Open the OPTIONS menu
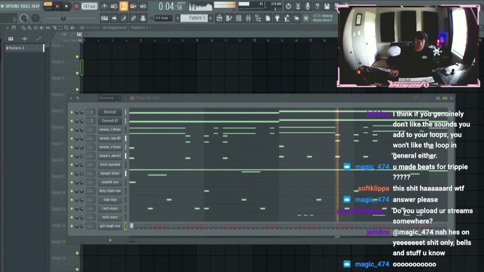 click(x=12, y=6)
